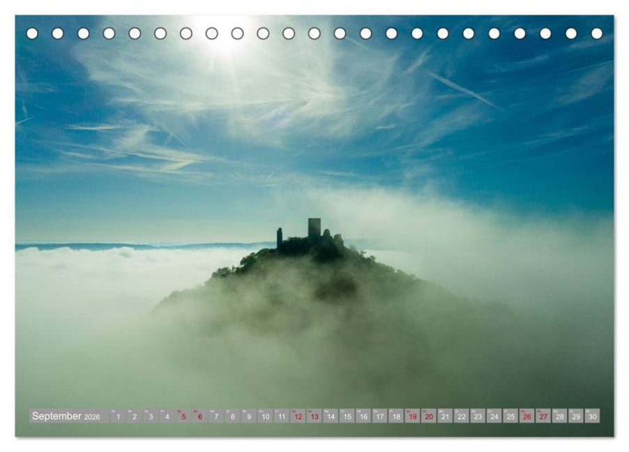
Task: Select the red day 20 cell
Action: [x=429, y=416]
